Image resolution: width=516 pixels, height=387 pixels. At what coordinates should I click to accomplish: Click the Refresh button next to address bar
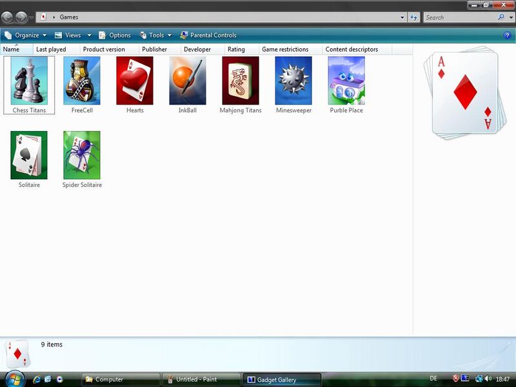click(x=413, y=17)
